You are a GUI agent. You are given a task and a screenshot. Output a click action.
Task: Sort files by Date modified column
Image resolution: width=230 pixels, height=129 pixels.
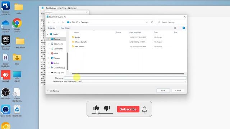[135, 32]
